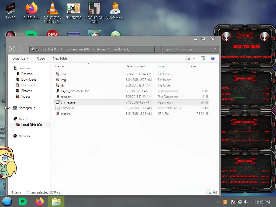
Task: Go forward in File Explorer
Action: (20, 49)
